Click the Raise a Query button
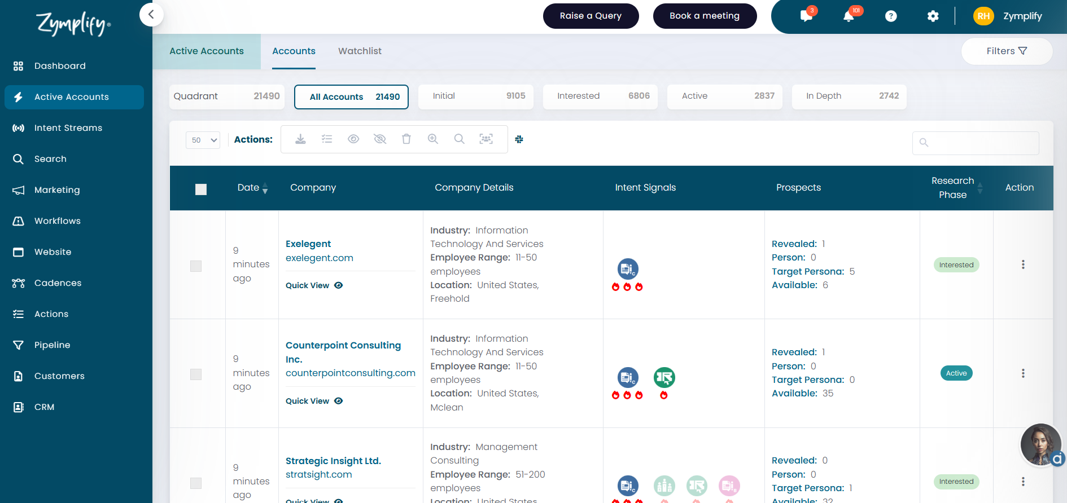The height and width of the screenshot is (503, 1067). [591, 16]
